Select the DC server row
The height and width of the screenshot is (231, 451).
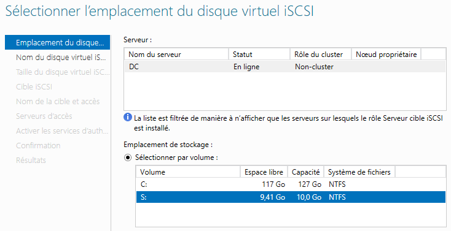pos(284,67)
